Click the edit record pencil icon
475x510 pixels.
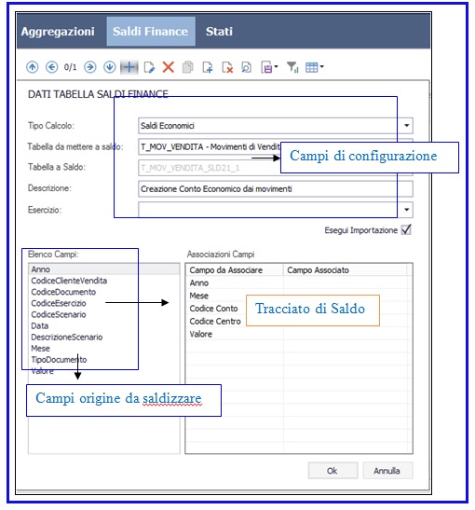click(x=149, y=67)
